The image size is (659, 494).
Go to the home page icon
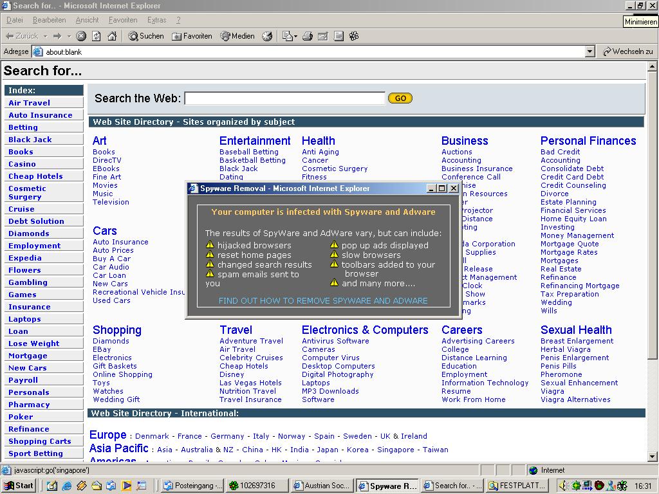pyautogui.click(x=112, y=36)
